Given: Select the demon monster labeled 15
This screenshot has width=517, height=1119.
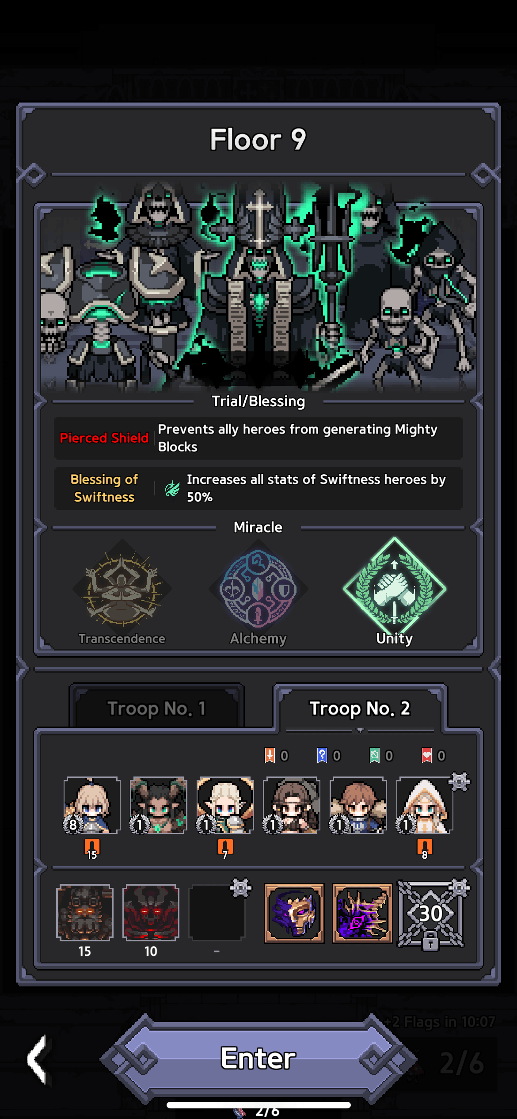Looking at the screenshot, I should [x=84, y=912].
